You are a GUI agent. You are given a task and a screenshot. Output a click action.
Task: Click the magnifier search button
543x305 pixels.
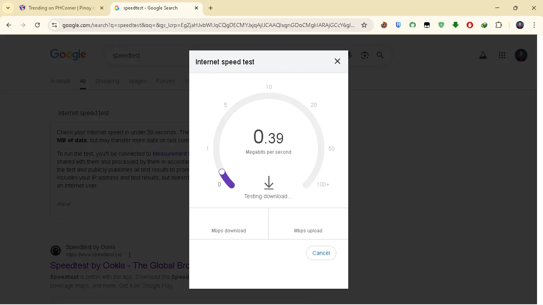point(380,55)
